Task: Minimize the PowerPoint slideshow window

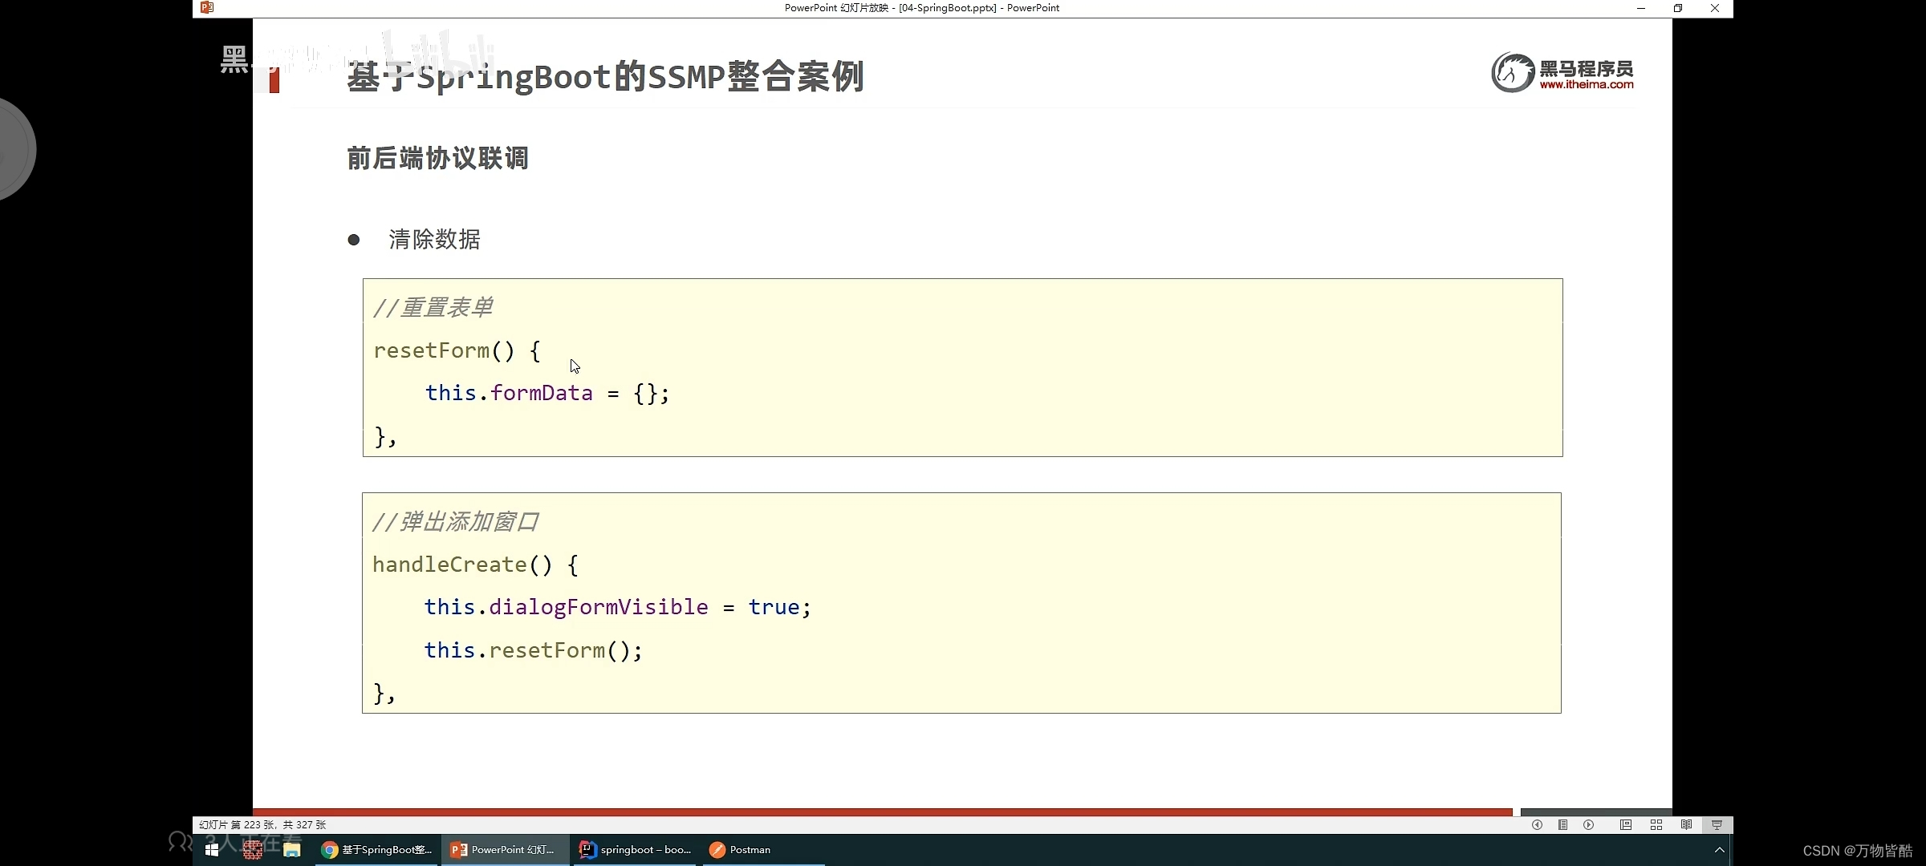Action: click(1641, 8)
